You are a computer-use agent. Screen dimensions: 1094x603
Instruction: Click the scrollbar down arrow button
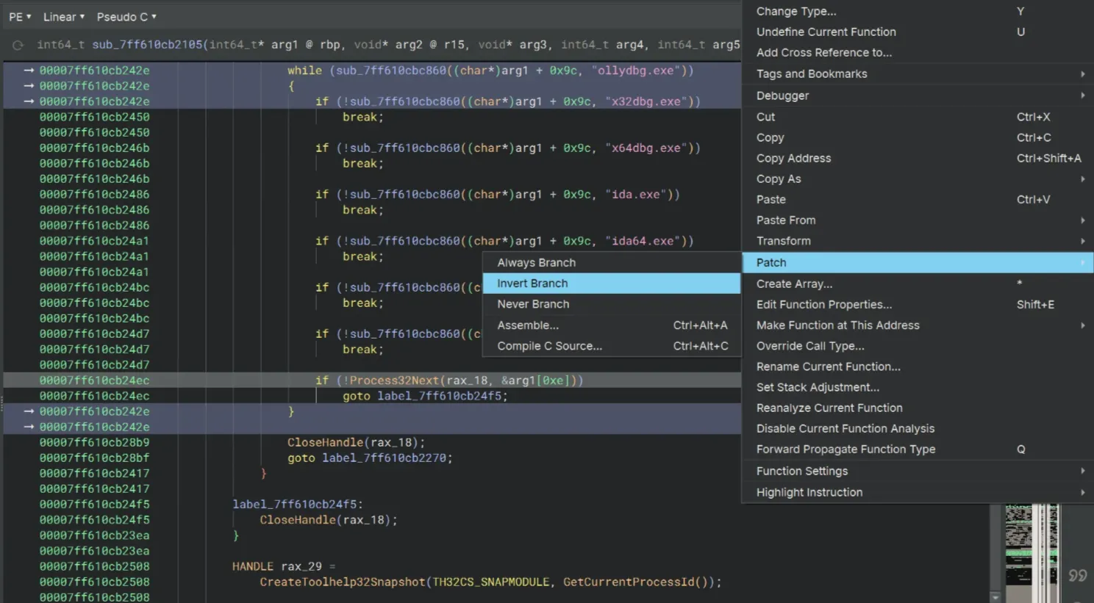point(995,597)
